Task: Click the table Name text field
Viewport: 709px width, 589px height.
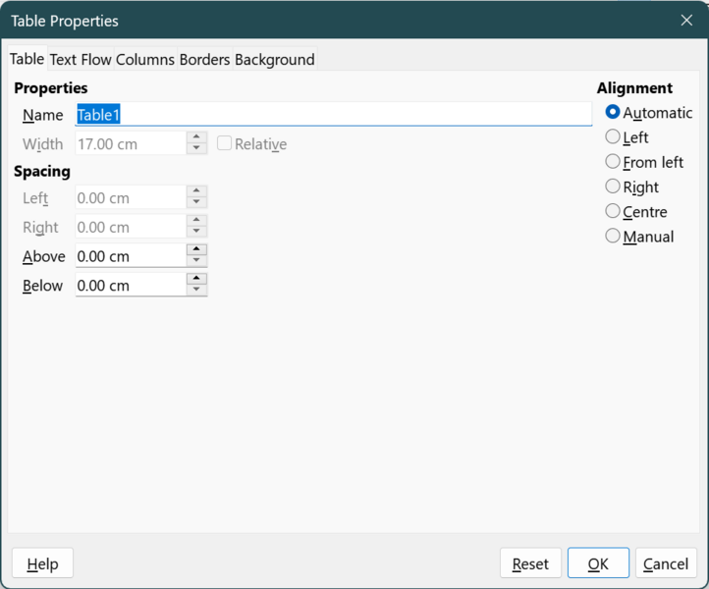Action: [x=334, y=115]
